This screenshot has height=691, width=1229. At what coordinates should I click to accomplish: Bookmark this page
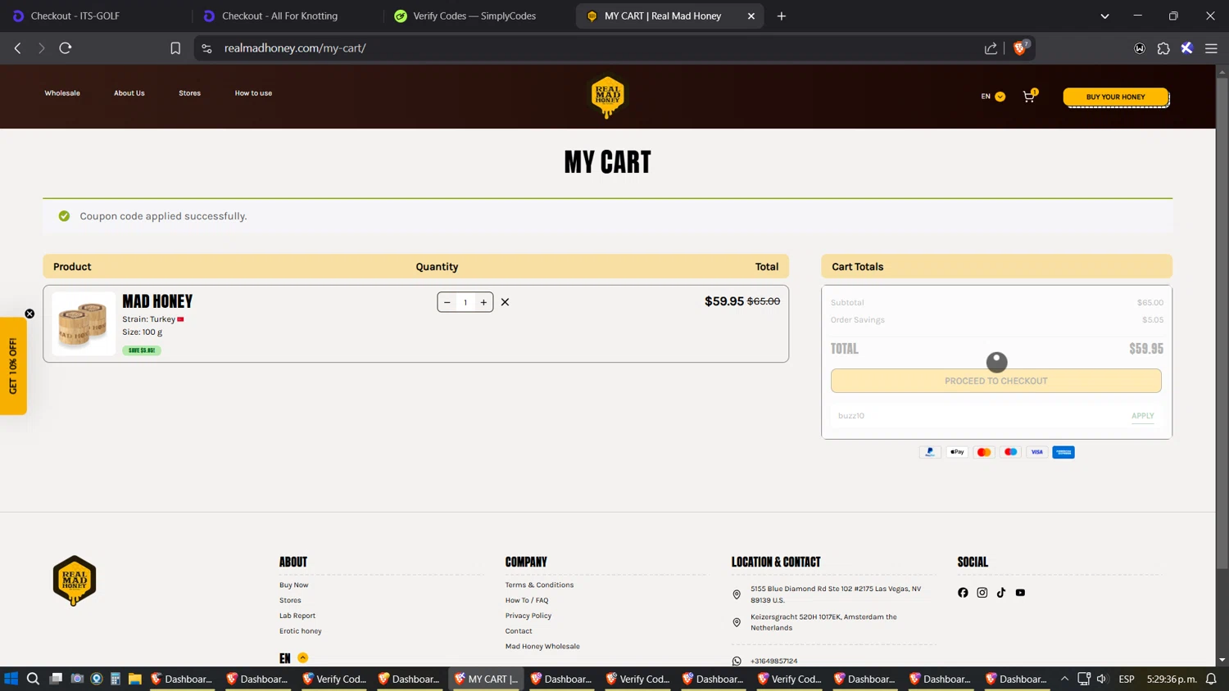(175, 48)
